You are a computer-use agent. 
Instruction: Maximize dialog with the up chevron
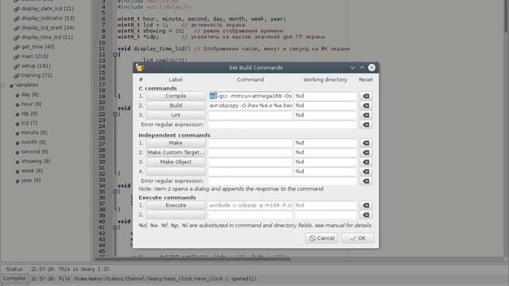tap(362, 68)
